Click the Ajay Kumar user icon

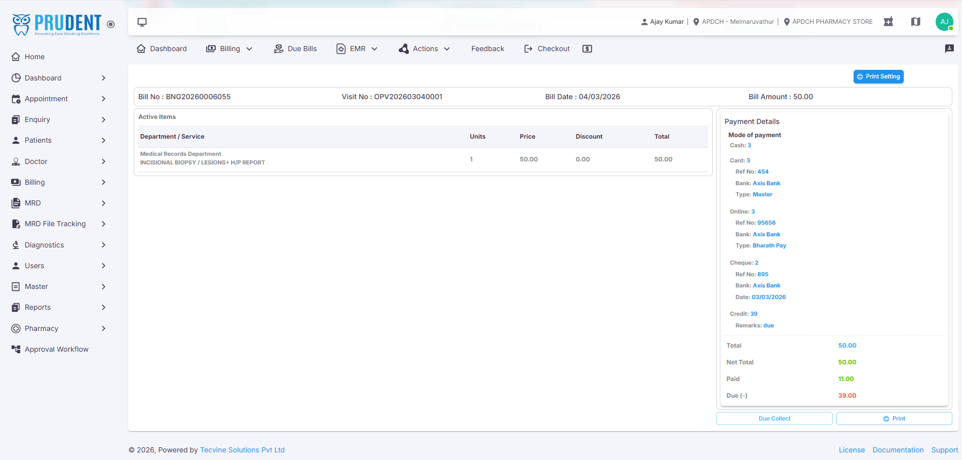[644, 22]
